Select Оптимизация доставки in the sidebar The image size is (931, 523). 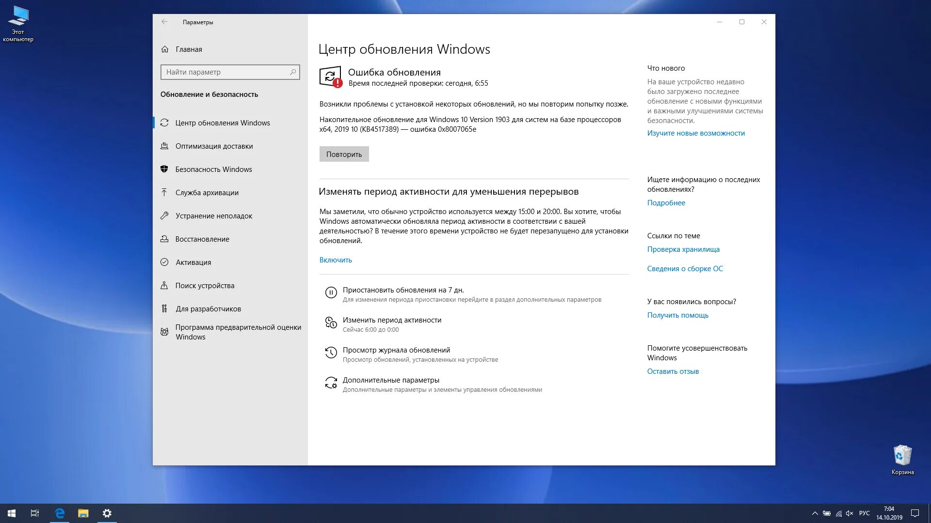(x=214, y=146)
